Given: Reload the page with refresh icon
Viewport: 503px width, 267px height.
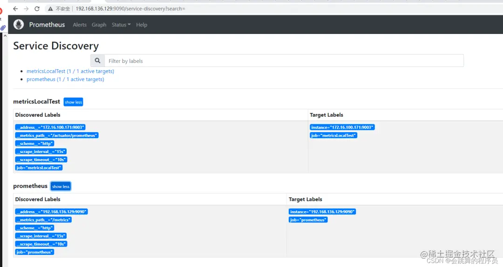Looking at the screenshot, I should coord(37,9).
